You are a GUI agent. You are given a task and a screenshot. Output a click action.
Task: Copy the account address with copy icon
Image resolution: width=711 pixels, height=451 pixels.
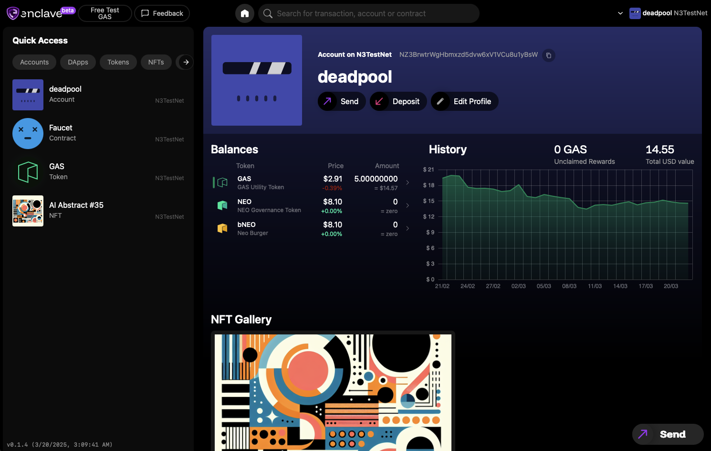pyautogui.click(x=548, y=55)
